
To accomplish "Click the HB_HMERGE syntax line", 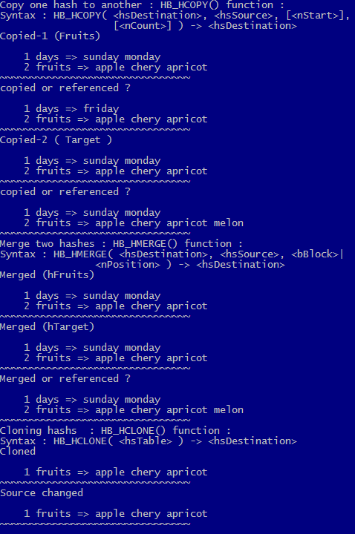I will tap(172, 254).
